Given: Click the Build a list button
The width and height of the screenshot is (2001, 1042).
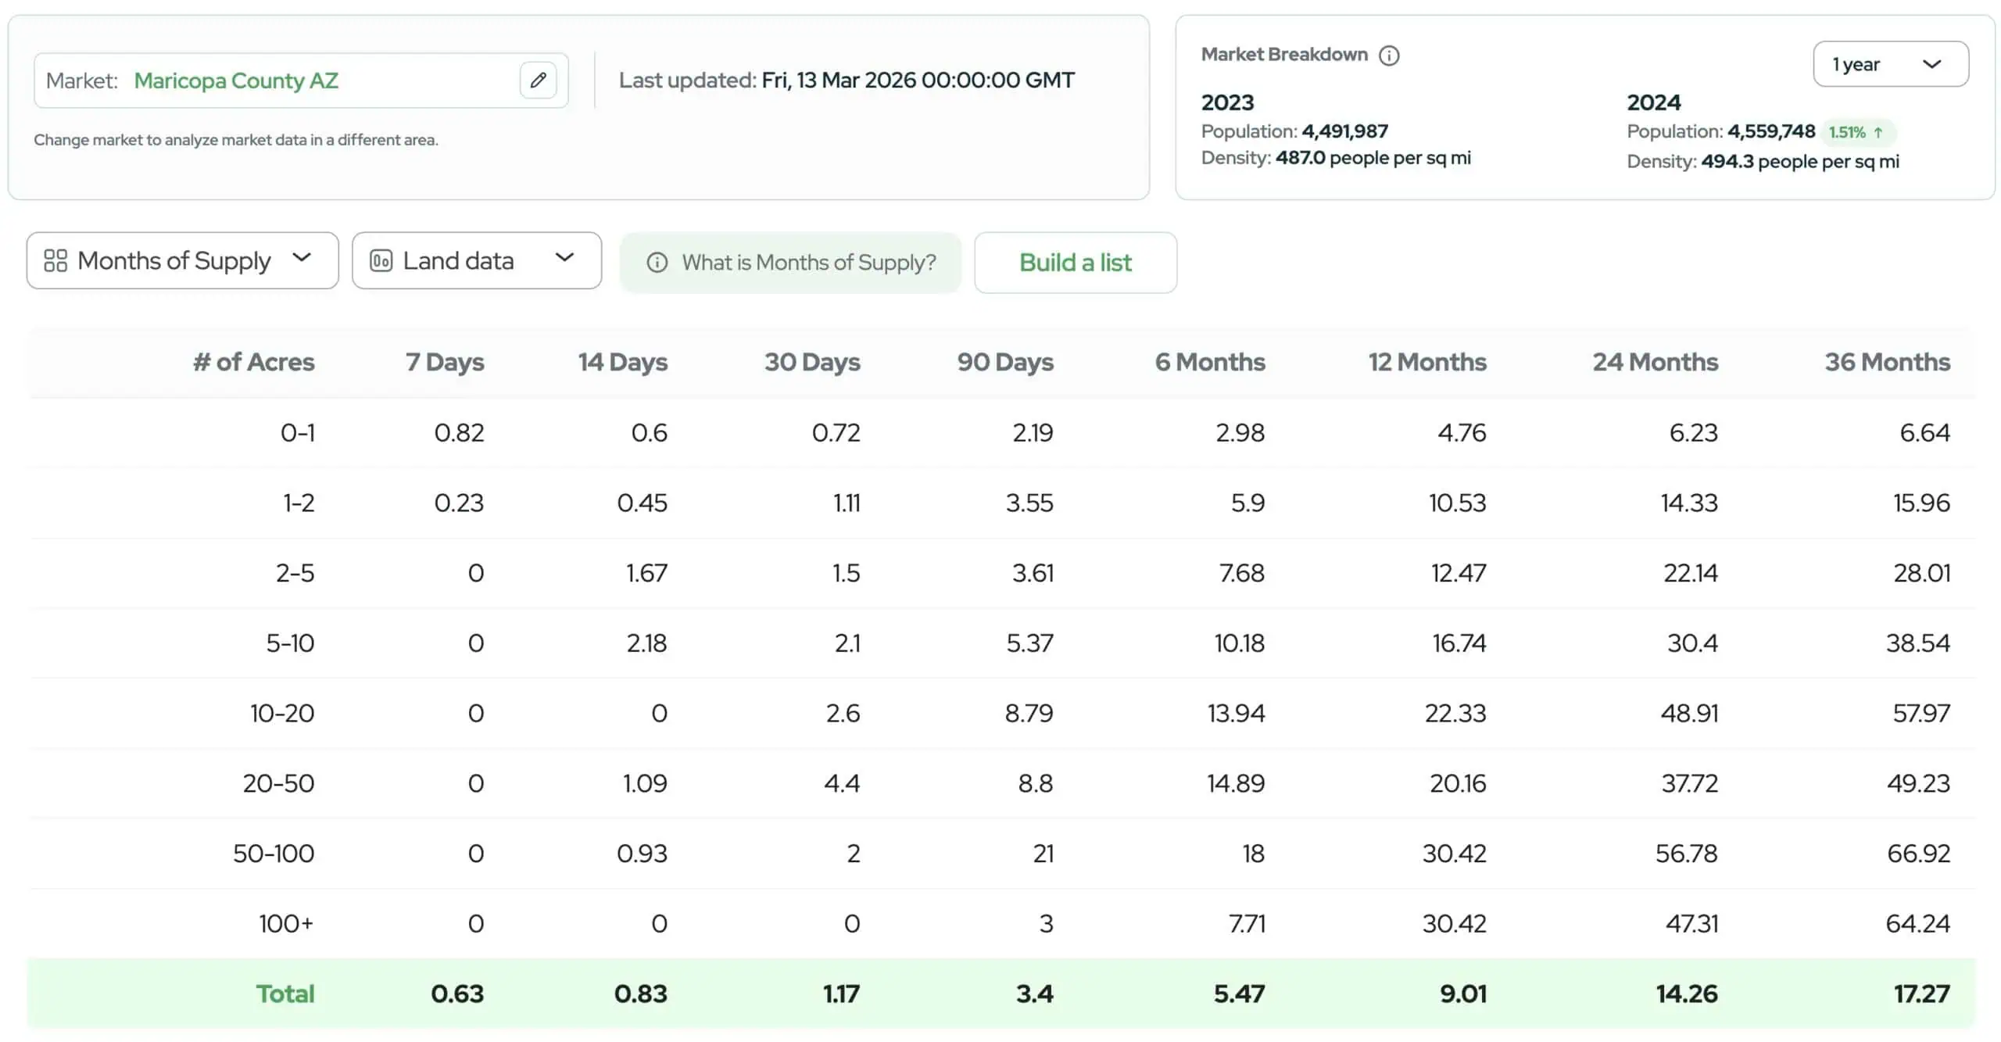Looking at the screenshot, I should coord(1075,263).
